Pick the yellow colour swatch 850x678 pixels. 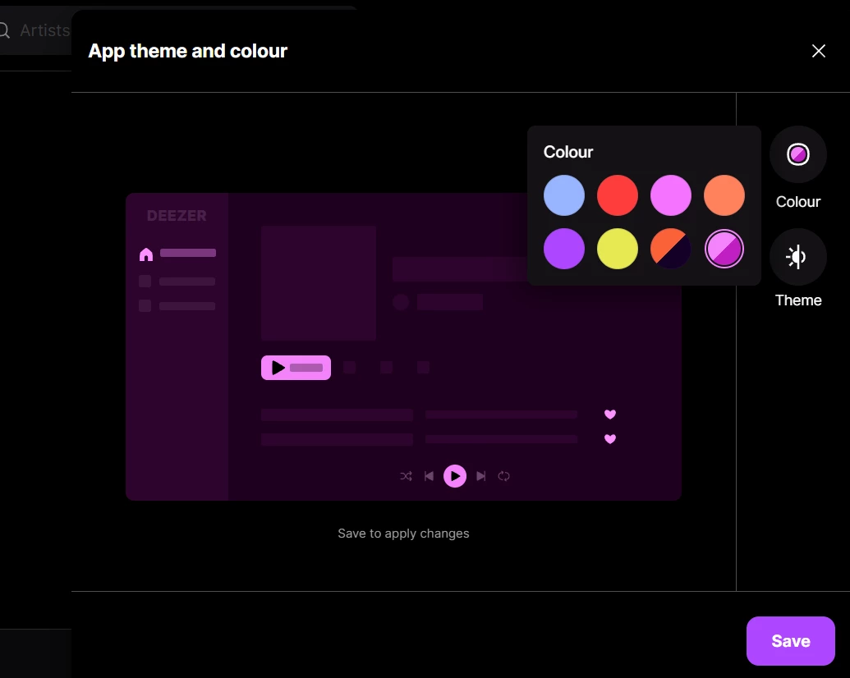pyautogui.click(x=618, y=249)
